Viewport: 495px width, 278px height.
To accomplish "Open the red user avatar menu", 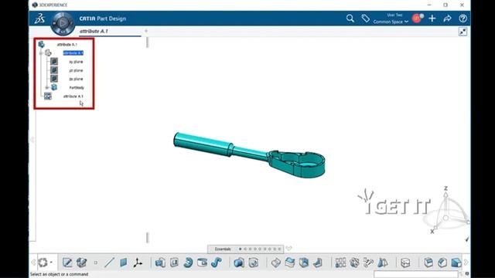I will (x=417, y=19).
